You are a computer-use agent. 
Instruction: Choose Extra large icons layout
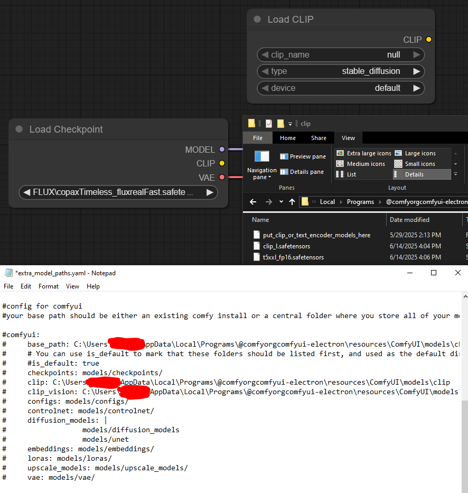tap(363, 153)
